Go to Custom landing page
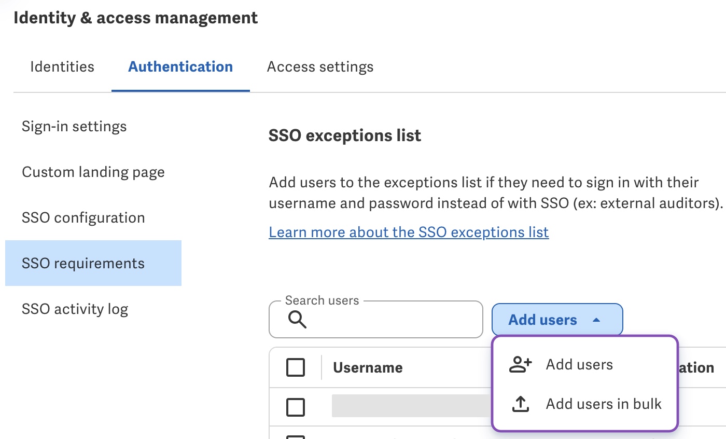 click(93, 172)
